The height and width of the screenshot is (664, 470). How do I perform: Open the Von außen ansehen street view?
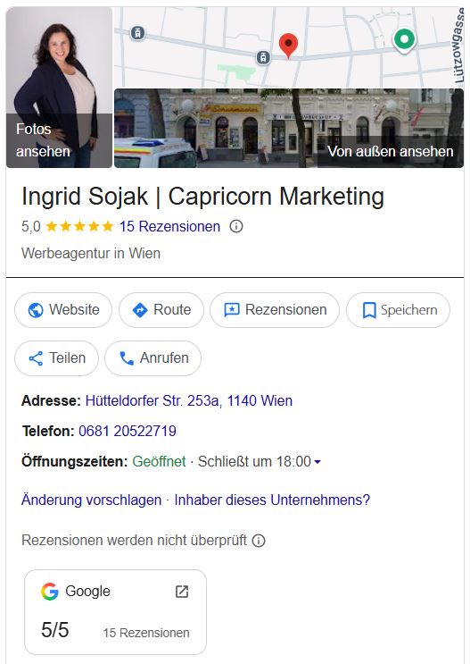tap(289, 129)
